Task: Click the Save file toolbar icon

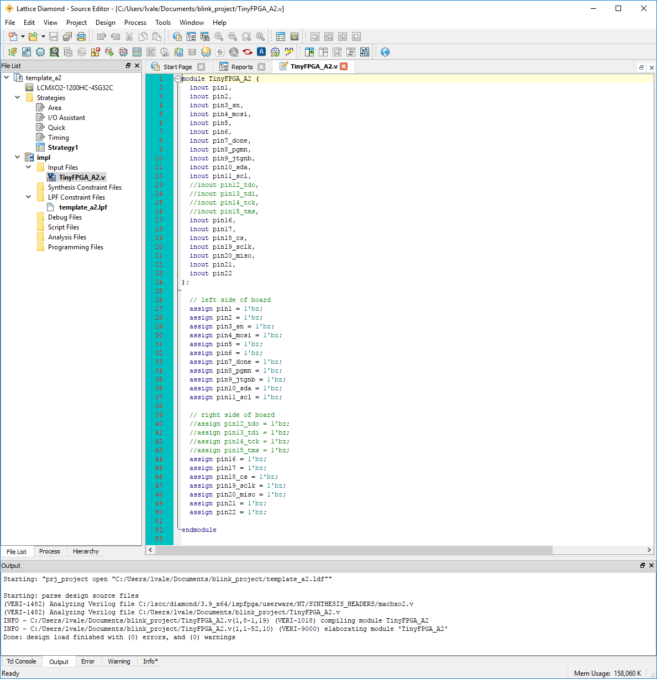Action: pyautogui.click(x=54, y=36)
